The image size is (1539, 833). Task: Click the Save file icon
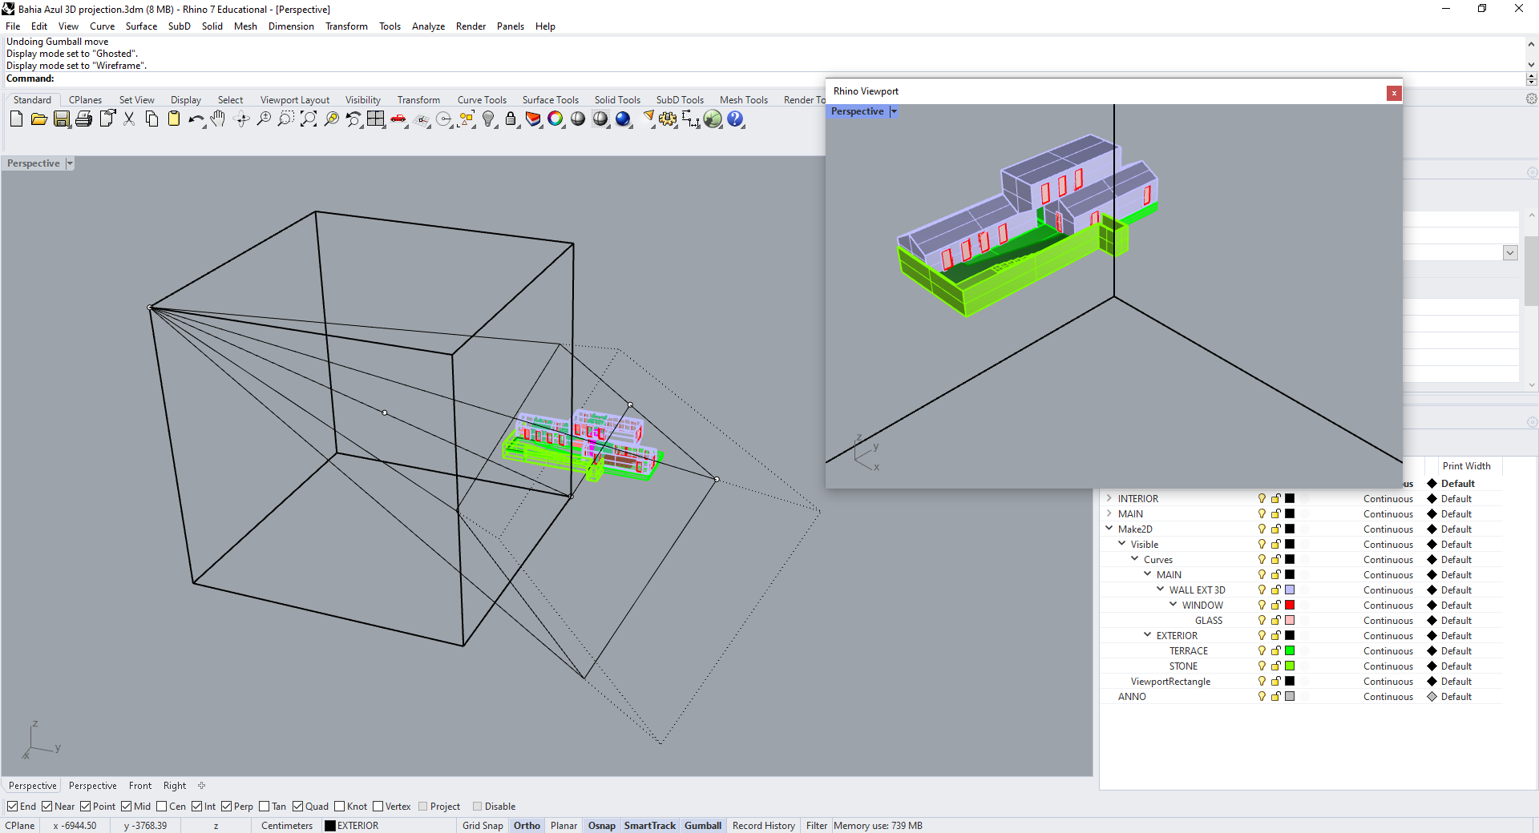click(x=62, y=119)
